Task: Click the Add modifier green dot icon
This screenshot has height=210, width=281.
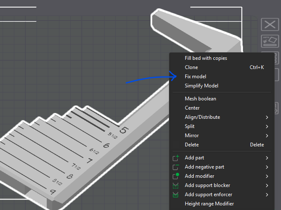Action: 176,176
